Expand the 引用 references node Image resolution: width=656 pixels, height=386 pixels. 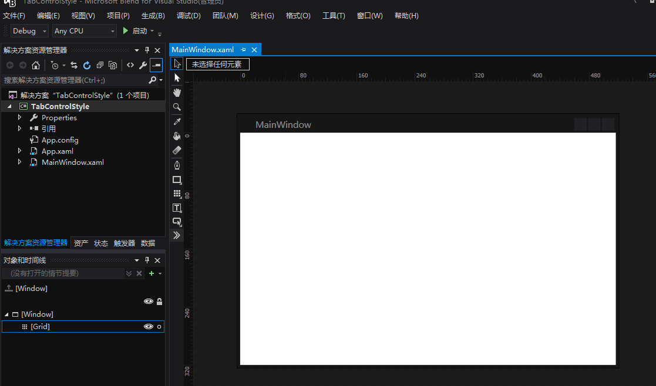click(19, 128)
